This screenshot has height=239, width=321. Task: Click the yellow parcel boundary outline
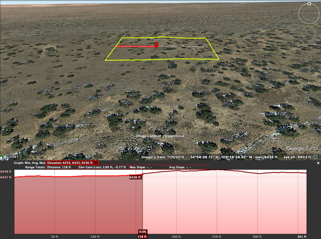coord(162,60)
